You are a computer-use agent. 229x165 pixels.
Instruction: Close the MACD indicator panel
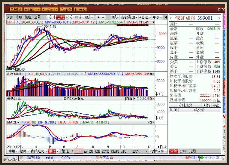coord(153,122)
